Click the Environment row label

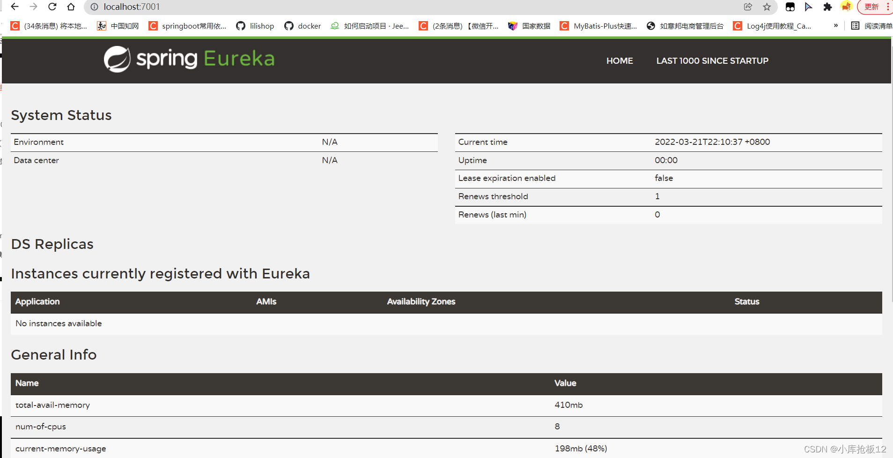[38, 142]
